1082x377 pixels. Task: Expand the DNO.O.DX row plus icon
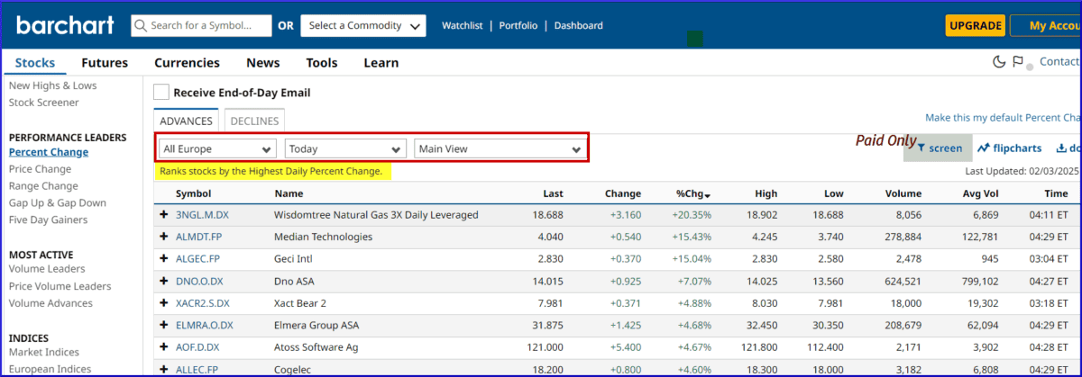tap(164, 282)
